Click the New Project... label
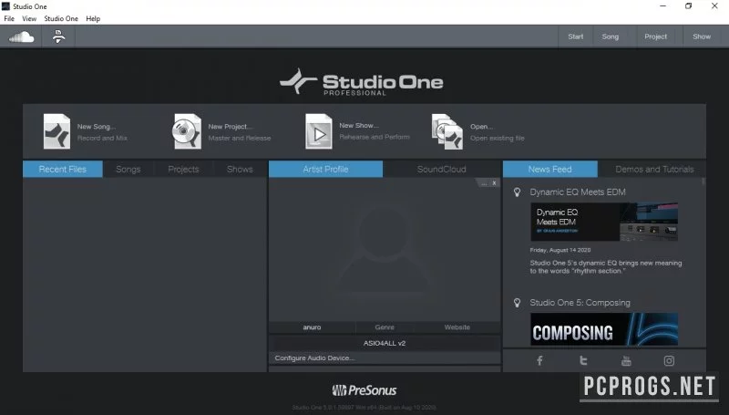The image size is (729, 415). coord(231,127)
